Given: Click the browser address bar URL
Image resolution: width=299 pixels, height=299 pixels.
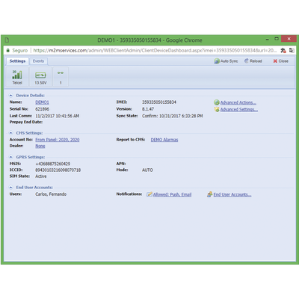Looking at the screenshot, I should point(155,50).
